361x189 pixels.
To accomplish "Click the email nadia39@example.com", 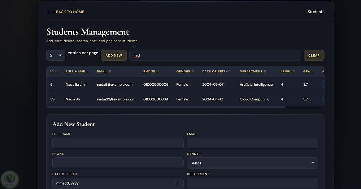I will pos(116,99).
